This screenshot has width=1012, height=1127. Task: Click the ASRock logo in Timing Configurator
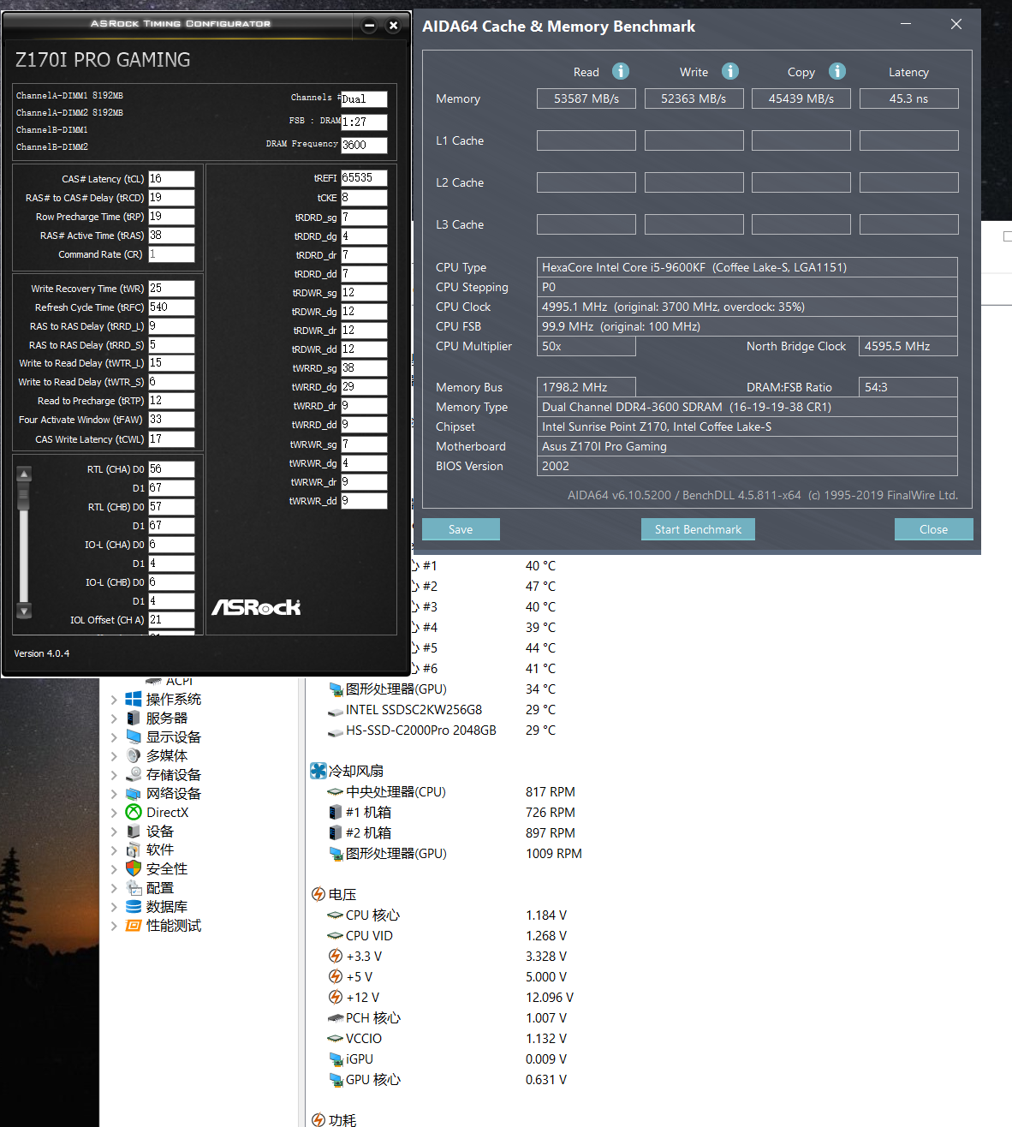coord(255,607)
